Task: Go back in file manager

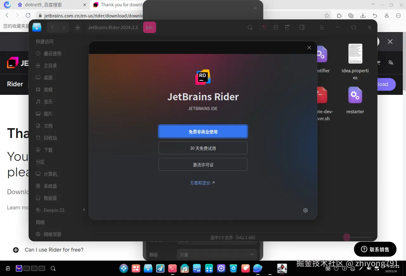Action: 52,28
